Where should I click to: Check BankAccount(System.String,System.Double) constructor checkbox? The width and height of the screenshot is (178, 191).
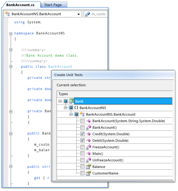(x=82, y=121)
